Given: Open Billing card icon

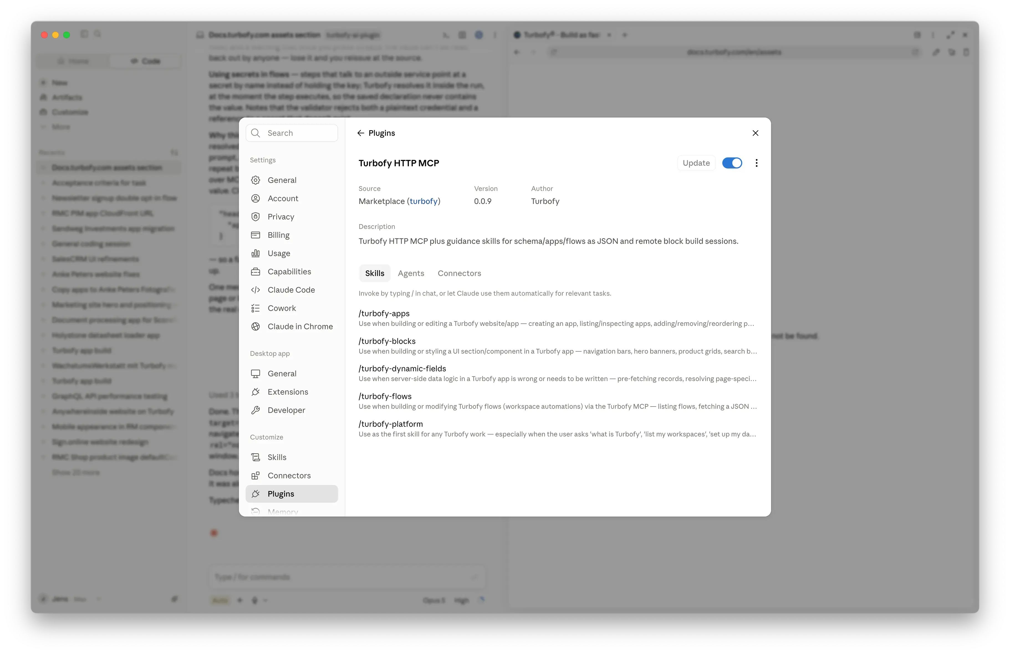Looking at the screenshot, I should click(x=256, y=235).
